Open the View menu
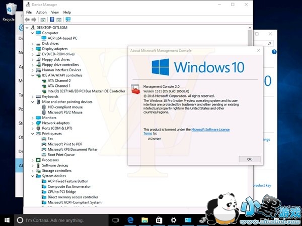 coord(54,12)
